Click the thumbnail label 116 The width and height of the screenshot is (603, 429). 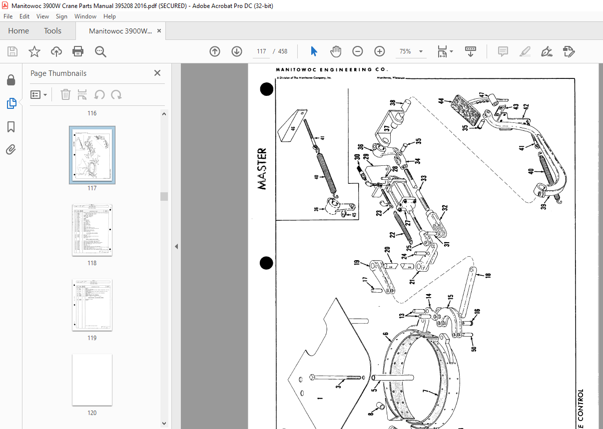(x=92, y=113)
